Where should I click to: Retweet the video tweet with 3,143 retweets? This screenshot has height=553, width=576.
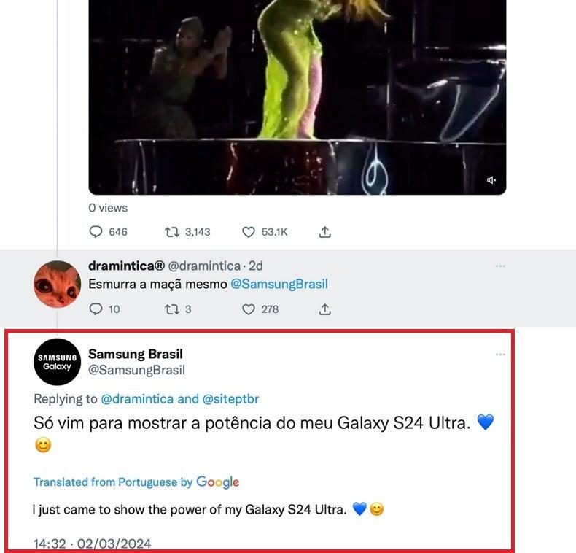coord(173,232)
